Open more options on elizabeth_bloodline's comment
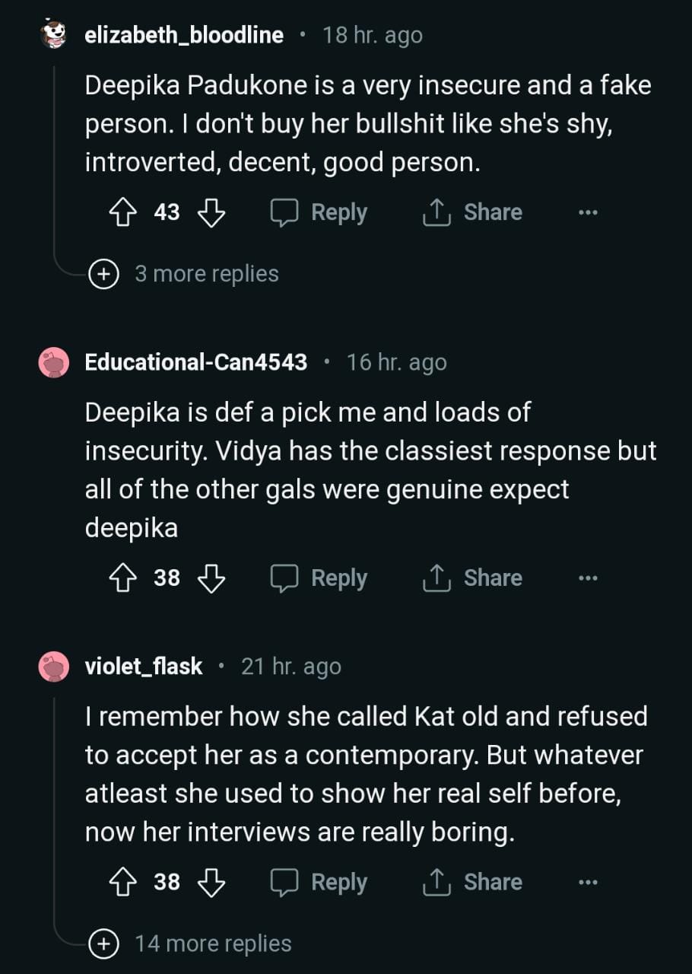This screenshot has width=692, height=974. (x=587, y=212)
